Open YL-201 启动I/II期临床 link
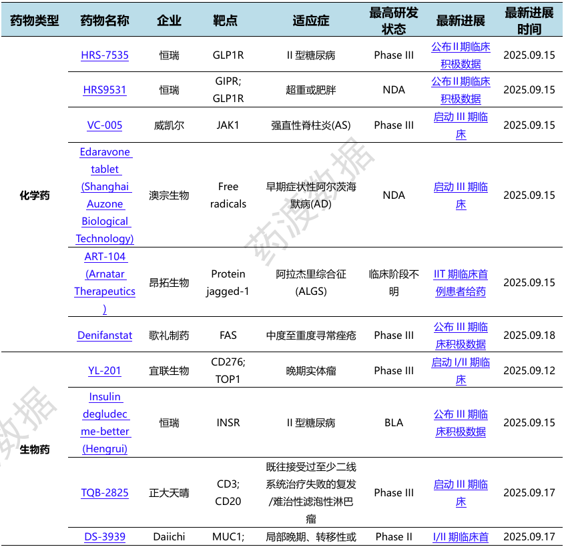The height and width of the screenshot is (547, 564). [x=461, y=370]
